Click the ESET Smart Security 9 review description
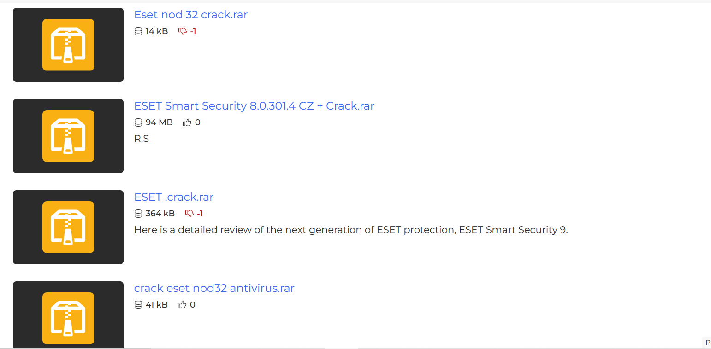Viewport: 711px width, 349px height. click(350, 230)
